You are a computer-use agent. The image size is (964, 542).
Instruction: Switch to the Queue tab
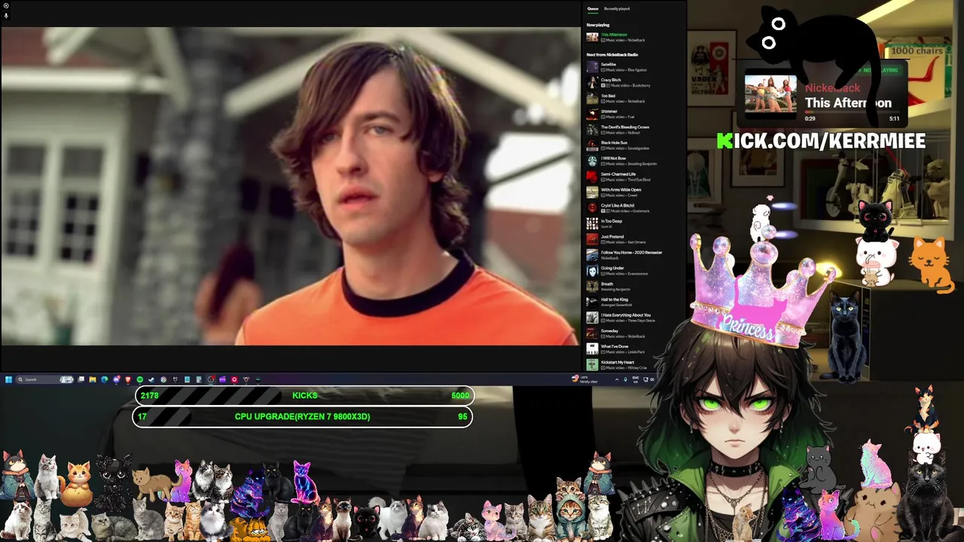[x=593, y=9]
